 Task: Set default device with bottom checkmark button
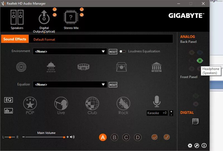point(154,137)
